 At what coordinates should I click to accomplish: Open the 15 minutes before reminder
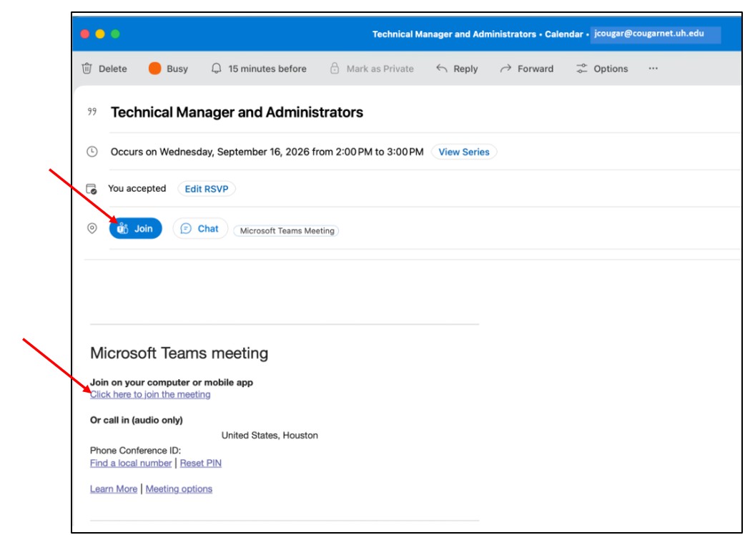coord(259,69)
